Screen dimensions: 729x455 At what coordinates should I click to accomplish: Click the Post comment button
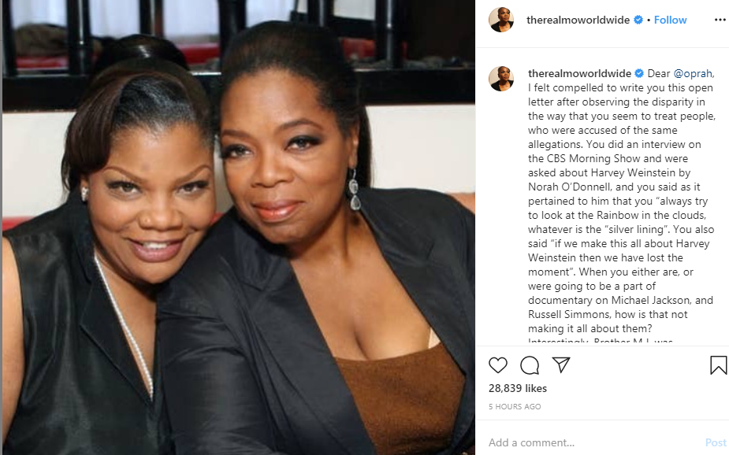pos(716,442)
